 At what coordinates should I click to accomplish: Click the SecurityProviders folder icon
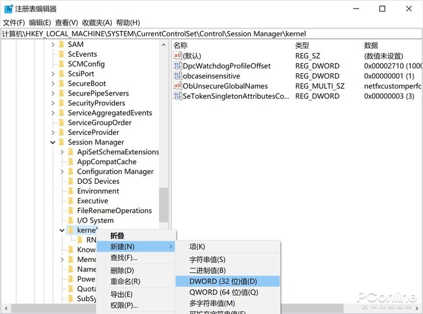coord(62,103)
